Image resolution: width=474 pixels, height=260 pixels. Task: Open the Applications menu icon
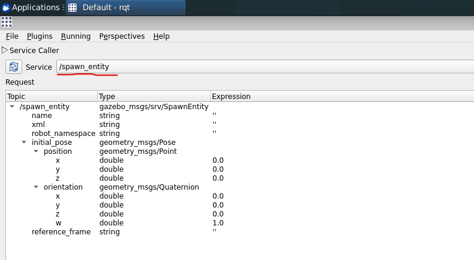[6, 8]
